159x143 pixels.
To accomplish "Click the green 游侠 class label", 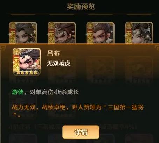I will point(18,92).
